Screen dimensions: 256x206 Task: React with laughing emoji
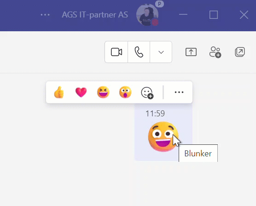(103, 92)
